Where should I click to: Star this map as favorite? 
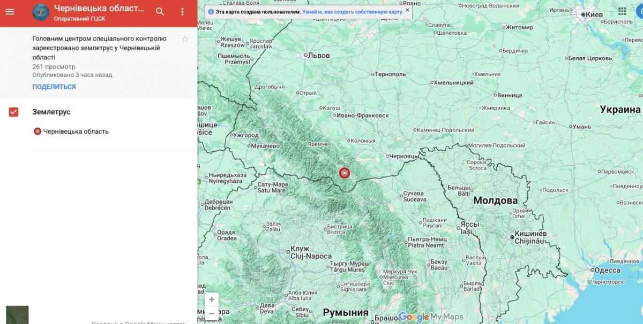pyautogui.click(x=185, y=39)
